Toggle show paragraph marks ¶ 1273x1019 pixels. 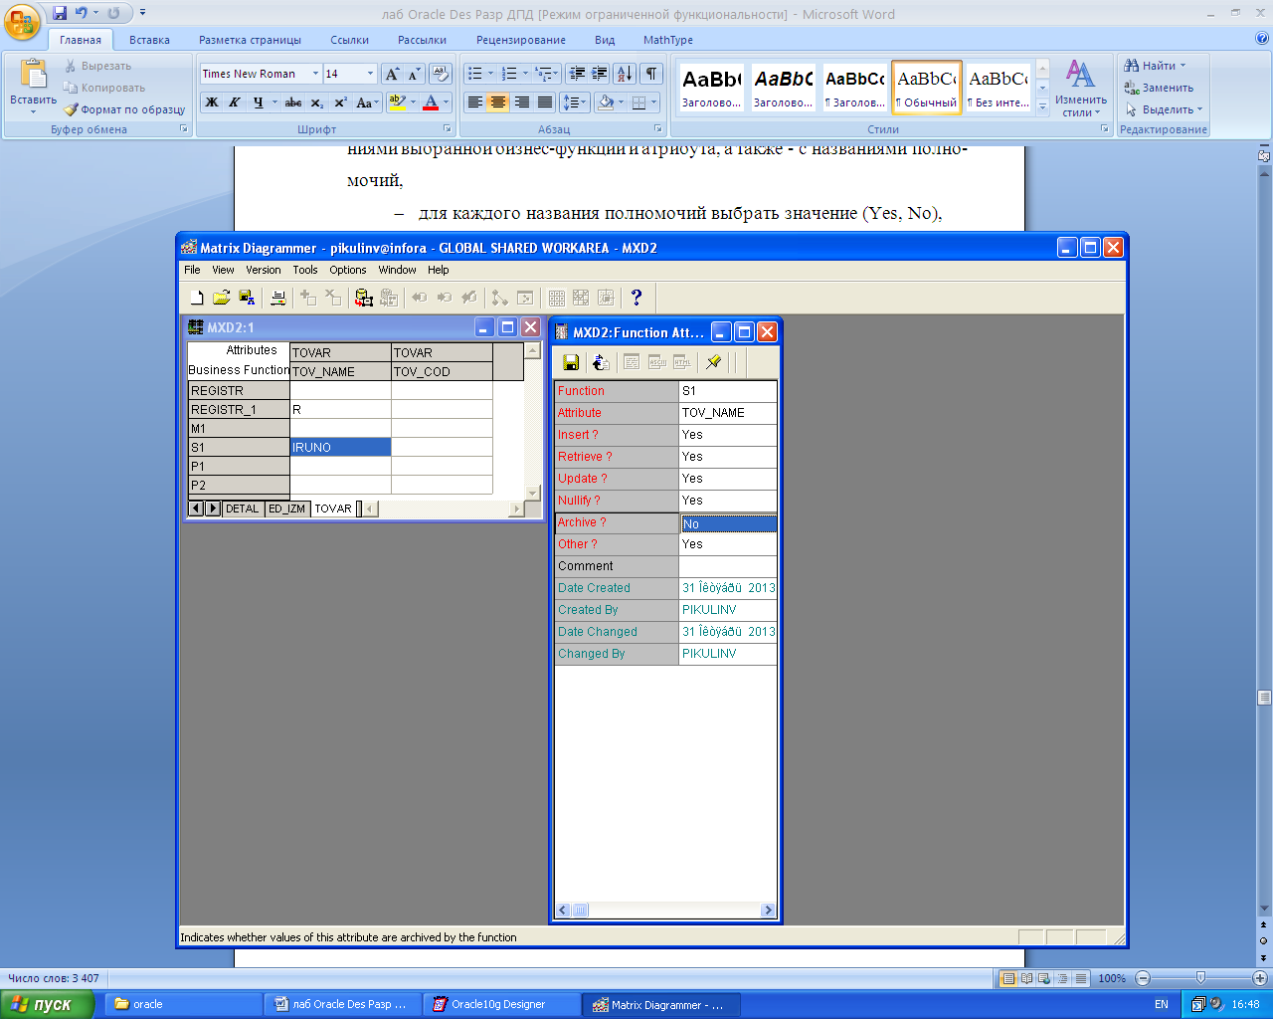click(x=651, y=74)
